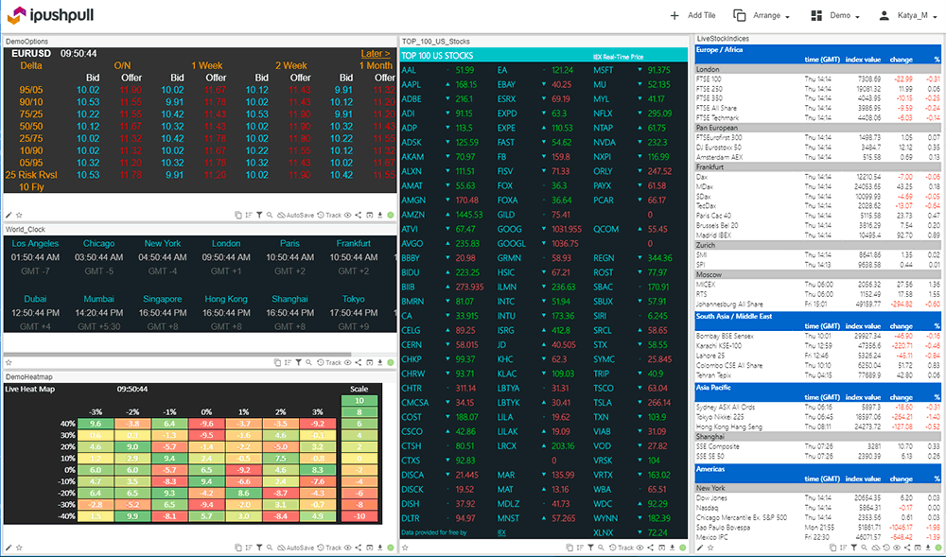Toggle Track in TOP_100_US_Stocks tile
Image resolution: width=946 pixels, height=557 pixels.
coord(621,548)
